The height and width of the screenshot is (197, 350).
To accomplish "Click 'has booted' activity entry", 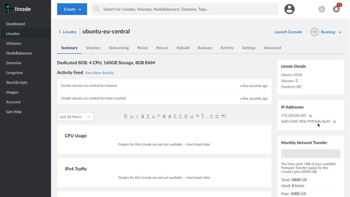I will (164, 86).
